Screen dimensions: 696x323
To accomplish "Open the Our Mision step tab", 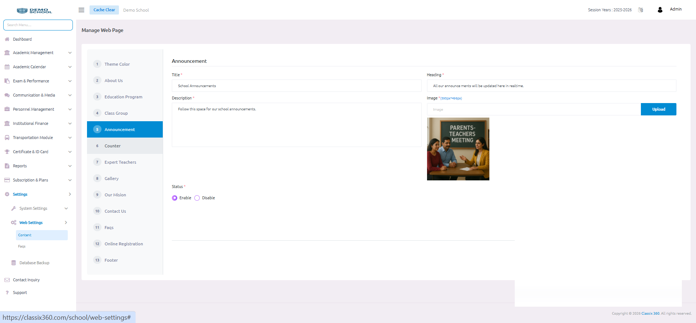I will click(x=125, y=195).
